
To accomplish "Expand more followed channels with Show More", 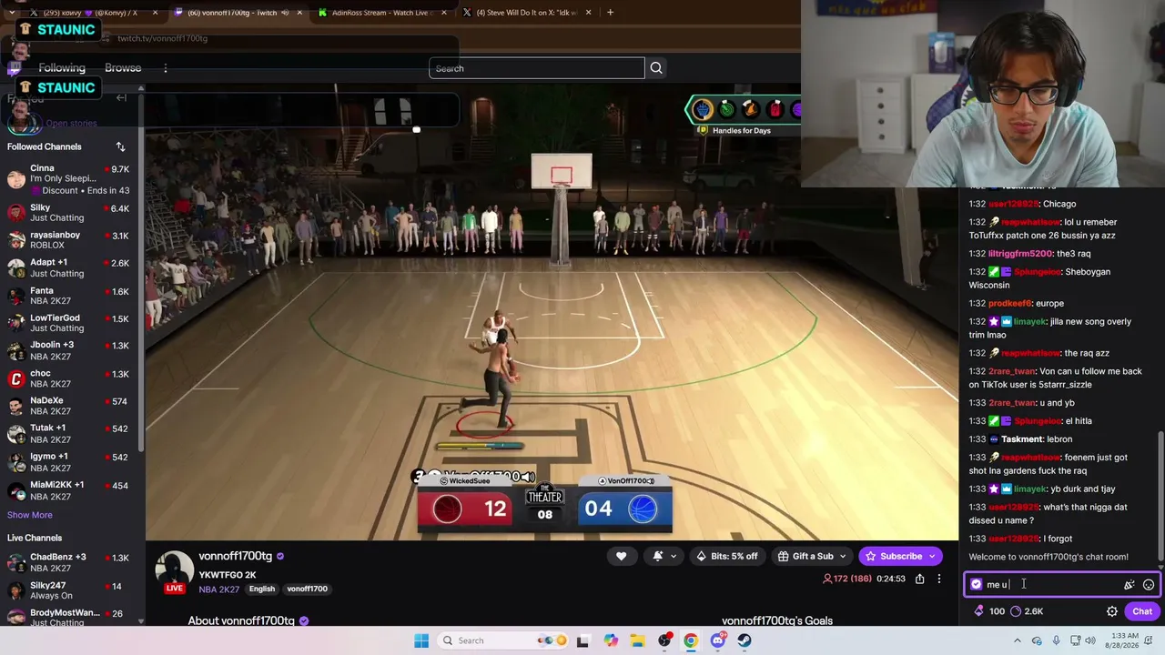I will coord(30,515).
